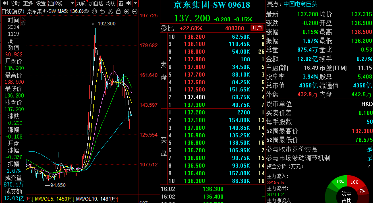Click the 均线 toolbar item
Viewport: 373px width, 203px height.
[111, 3]
